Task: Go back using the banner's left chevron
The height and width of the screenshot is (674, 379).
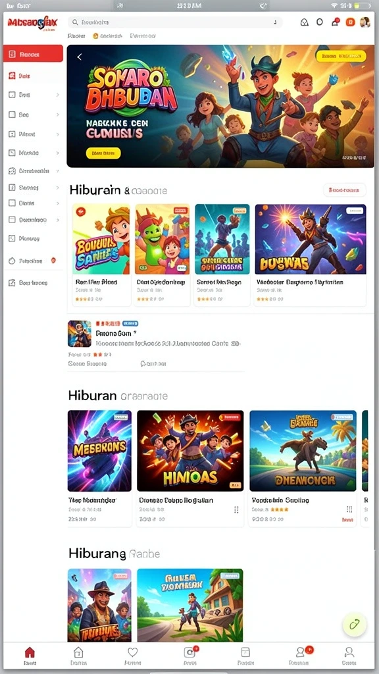Action: (x=80, y=57)
